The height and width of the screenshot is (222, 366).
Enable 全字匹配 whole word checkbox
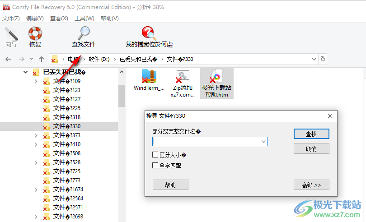coord(155,165)
